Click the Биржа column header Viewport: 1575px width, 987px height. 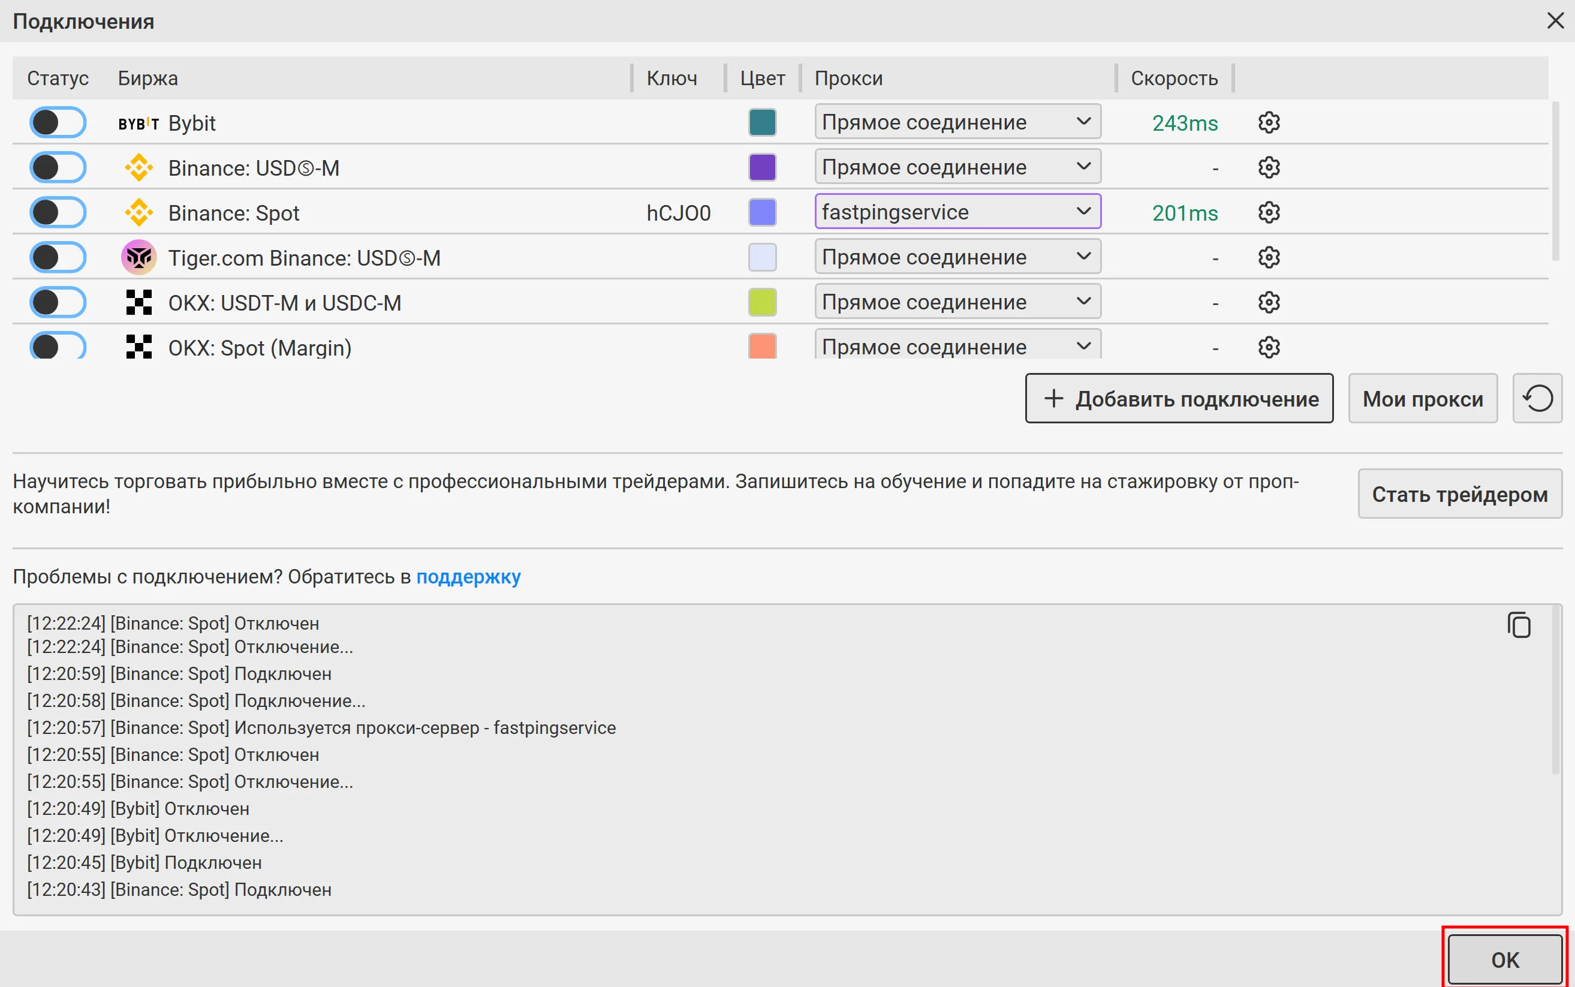147,79
